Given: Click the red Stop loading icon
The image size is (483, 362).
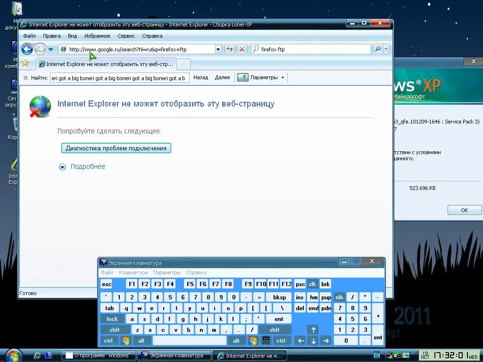Looking at the screenshot, I should coord(242,49).
